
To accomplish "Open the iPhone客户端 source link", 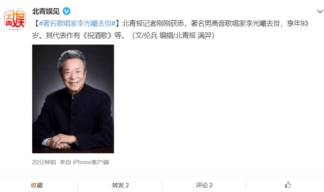I will click(x=91, y=162).
